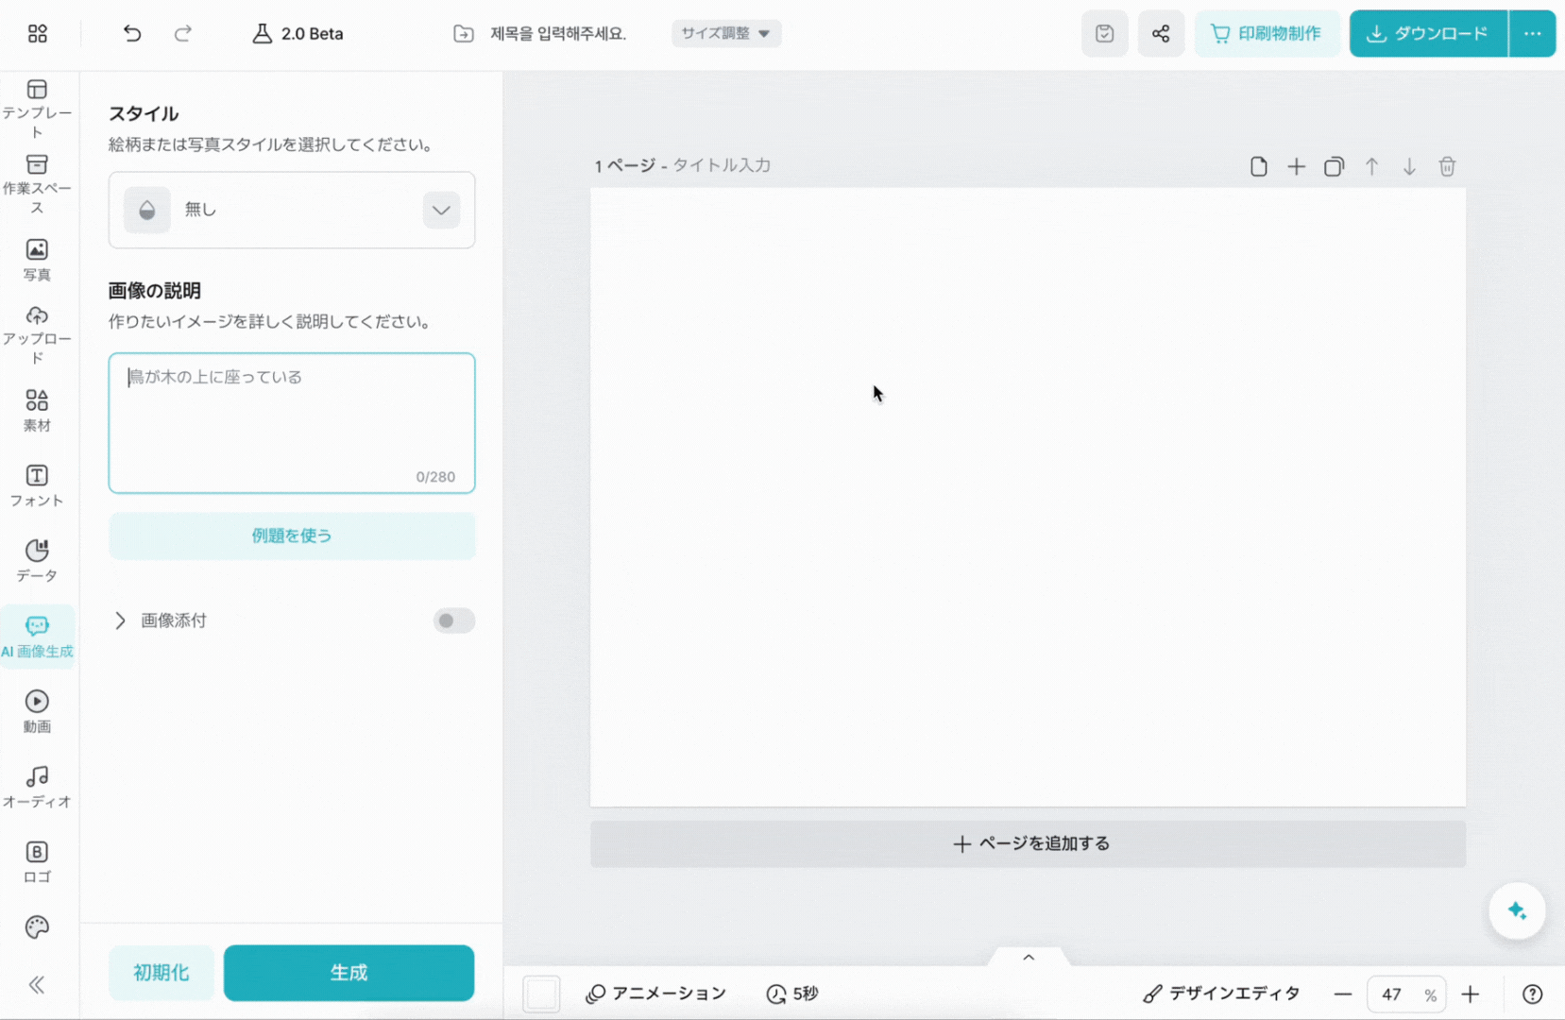The image size is (1565, 1020).
Task: Delete the current page with trash icon
Action: pyautogui.click(x=1448, y=166)
